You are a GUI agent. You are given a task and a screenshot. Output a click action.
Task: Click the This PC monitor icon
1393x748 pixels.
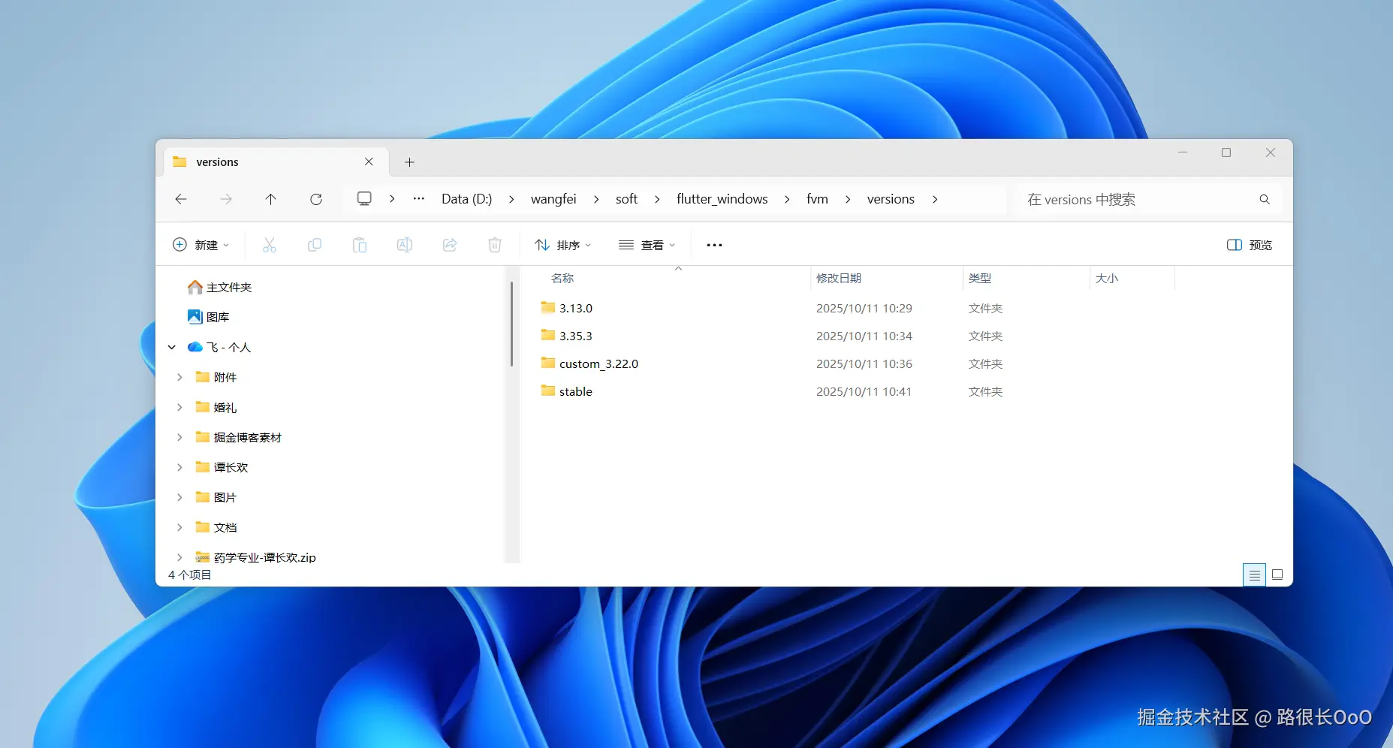[x=364, y=198]
